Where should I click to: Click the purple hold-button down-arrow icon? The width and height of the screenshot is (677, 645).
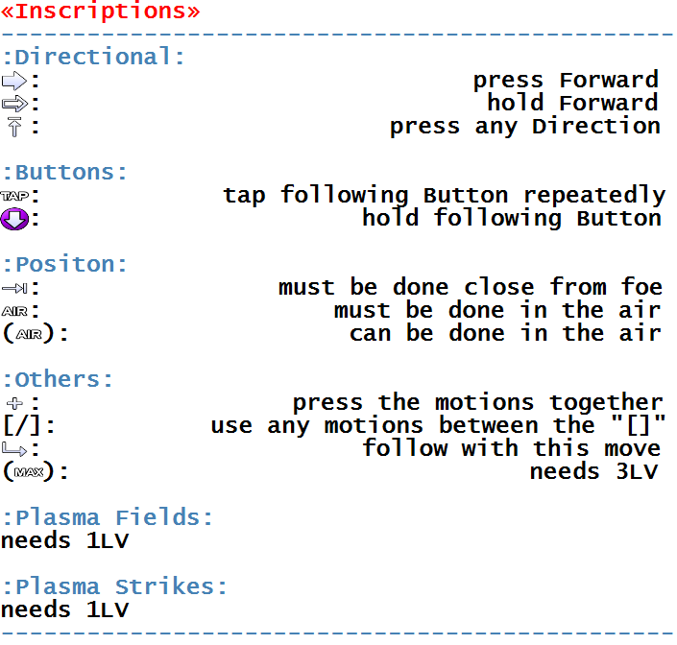click(14, 219)
